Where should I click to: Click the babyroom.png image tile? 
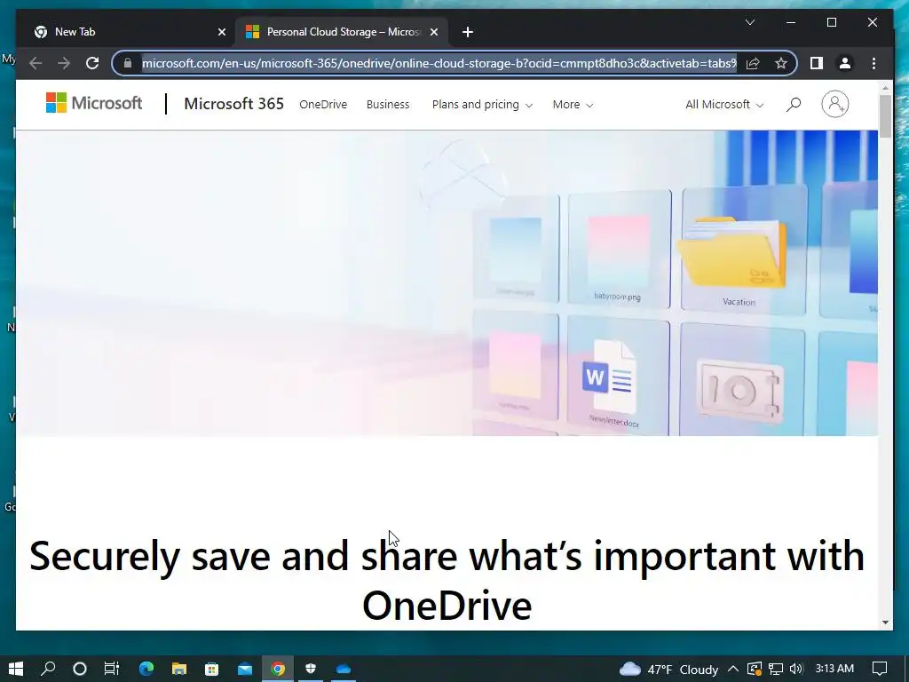619,249
